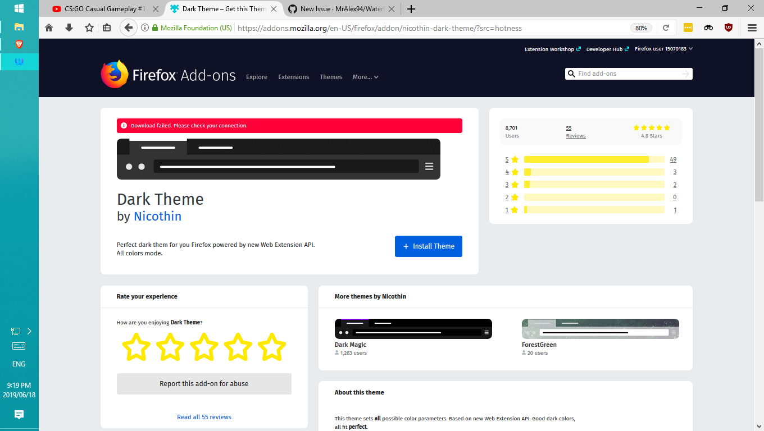Screen dimensions: 764x431
Task: Expand hidden tray icons chevron
Action: pyautogui.click(x=29, y=331)
